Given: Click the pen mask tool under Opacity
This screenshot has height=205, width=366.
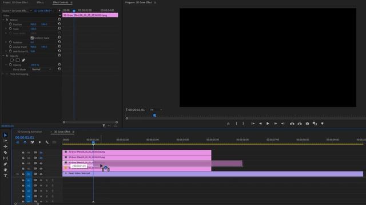Looking at the screenshot, I should (x=23, y=60).
